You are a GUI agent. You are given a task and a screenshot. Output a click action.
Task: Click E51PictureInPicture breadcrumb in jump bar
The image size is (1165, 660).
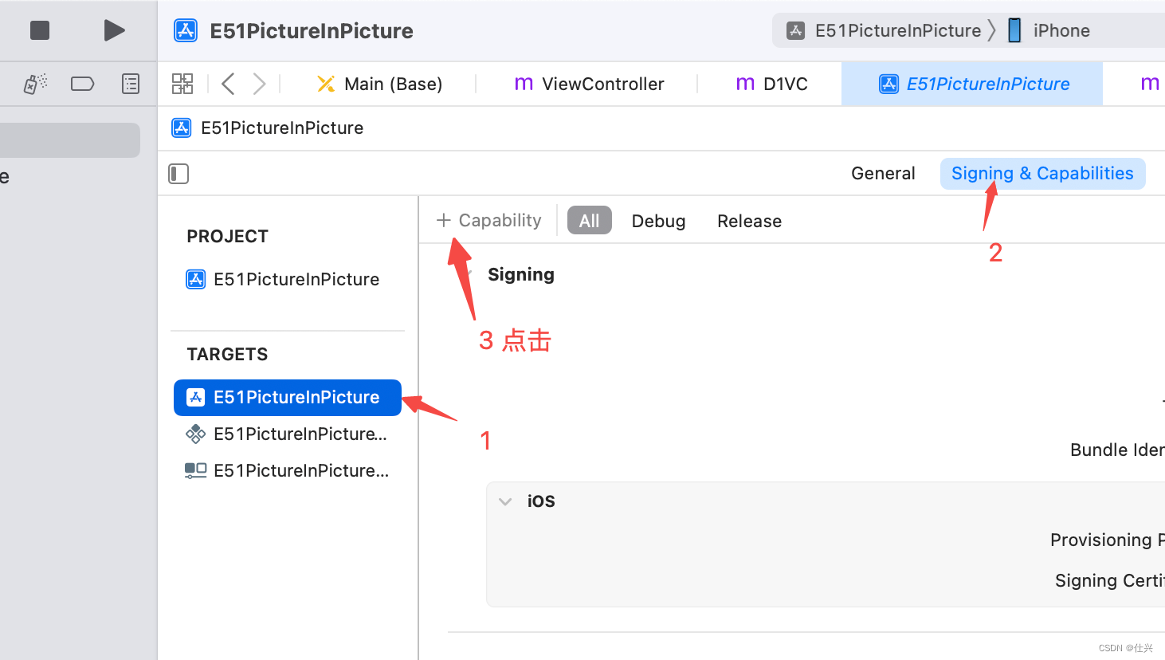[x=269, y=128]
